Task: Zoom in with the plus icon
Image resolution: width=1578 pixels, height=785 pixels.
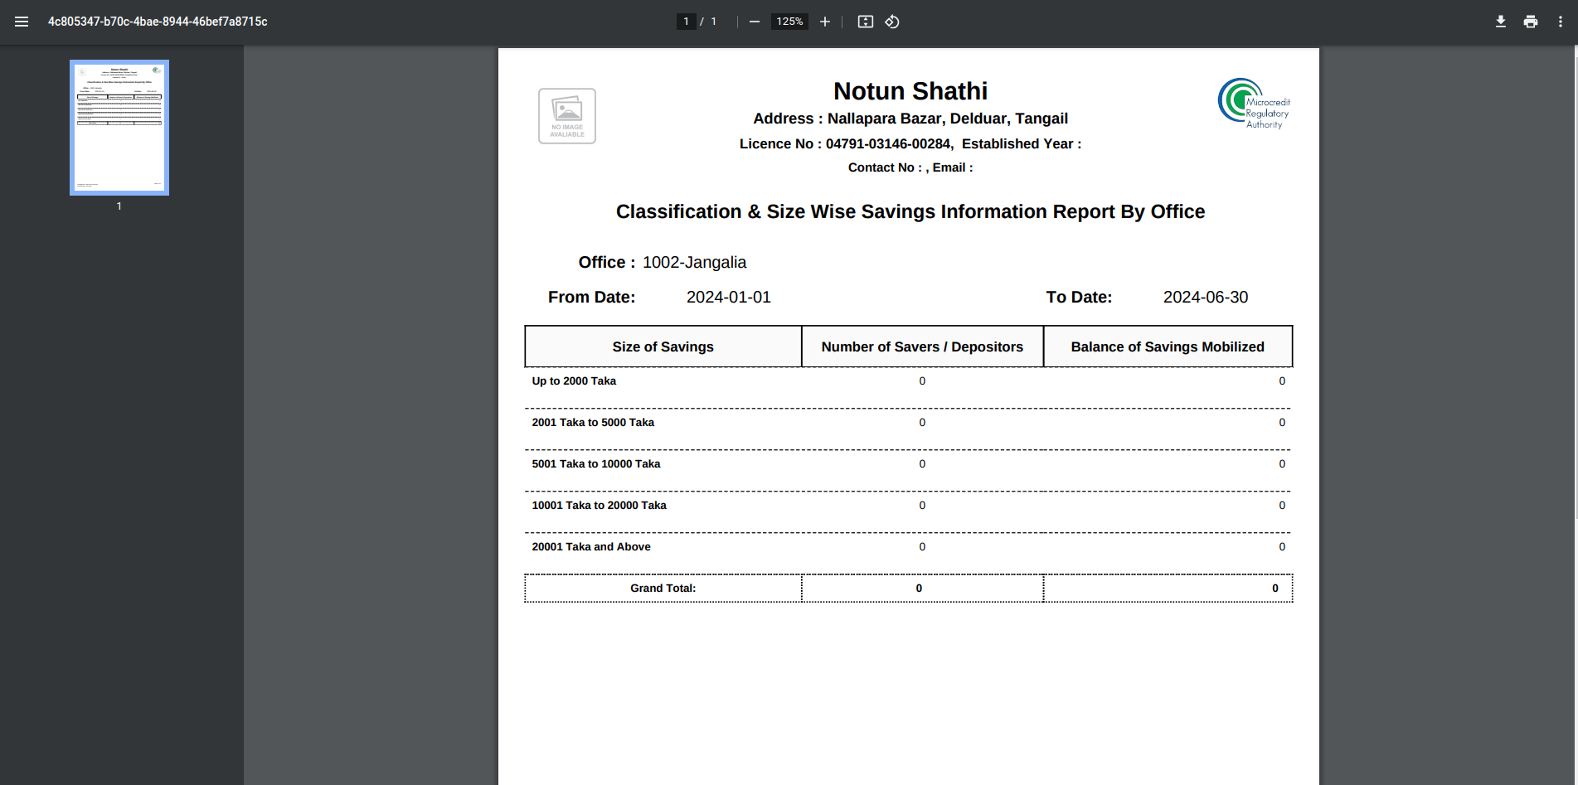Action: point(824,22)
